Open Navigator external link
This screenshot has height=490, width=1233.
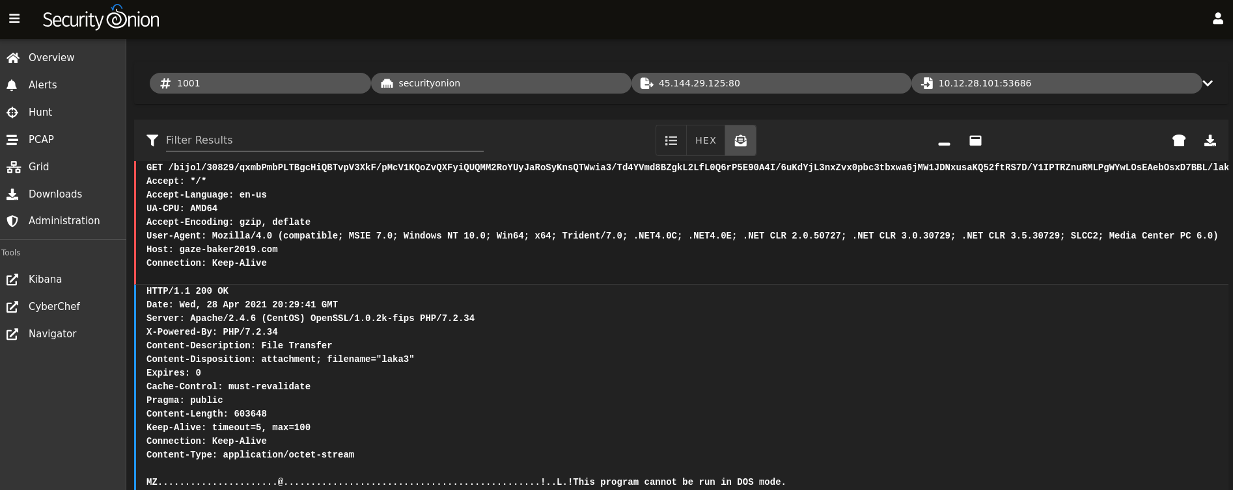(62, 334)
